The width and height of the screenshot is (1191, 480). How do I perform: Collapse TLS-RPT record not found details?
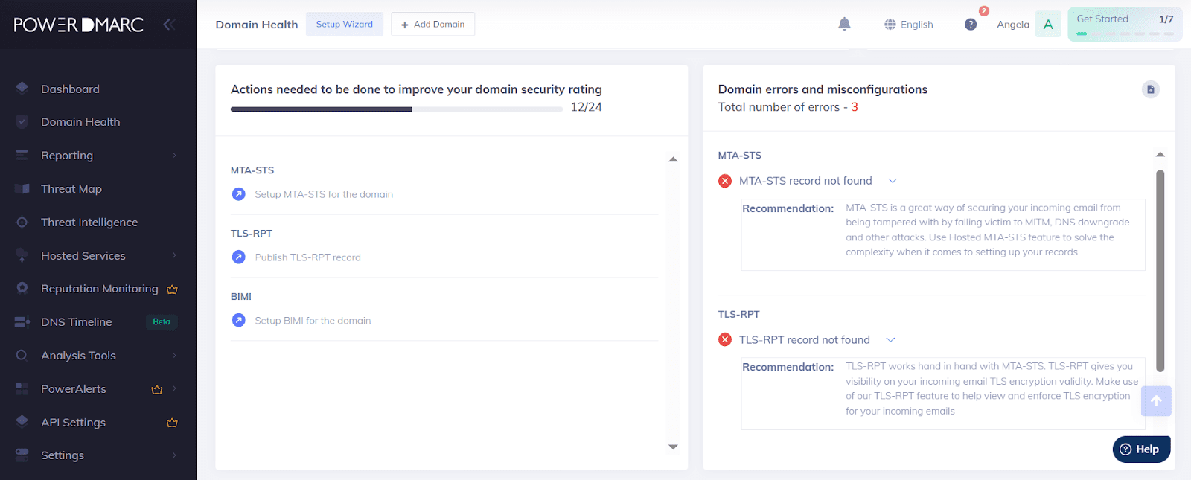coord(890,340)
